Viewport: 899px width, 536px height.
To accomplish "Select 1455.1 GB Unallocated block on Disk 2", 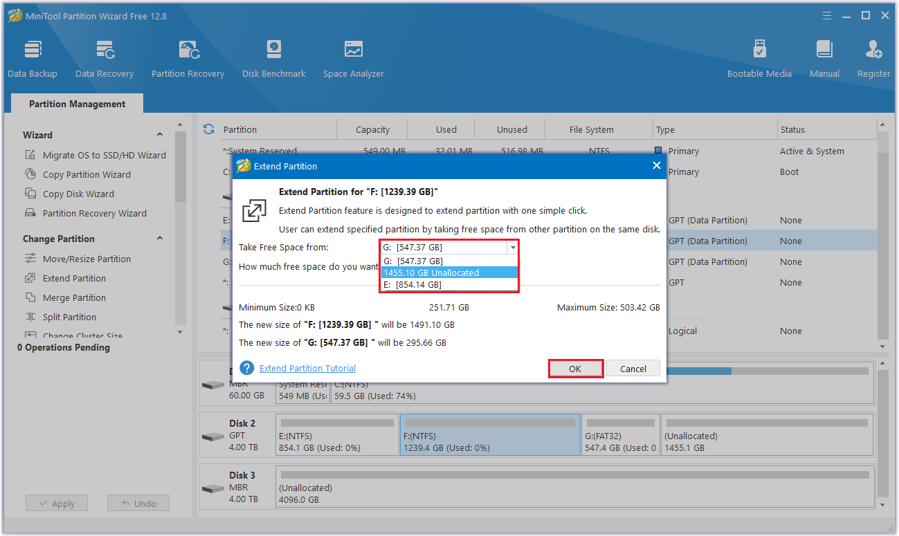I will click(767, 435).
